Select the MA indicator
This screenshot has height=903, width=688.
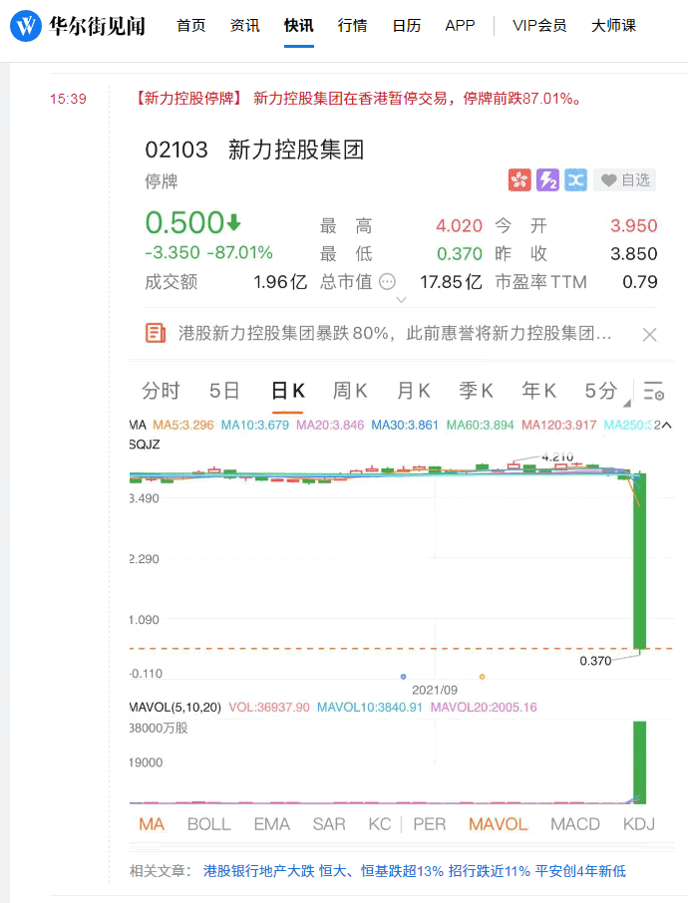click(152, 824)
